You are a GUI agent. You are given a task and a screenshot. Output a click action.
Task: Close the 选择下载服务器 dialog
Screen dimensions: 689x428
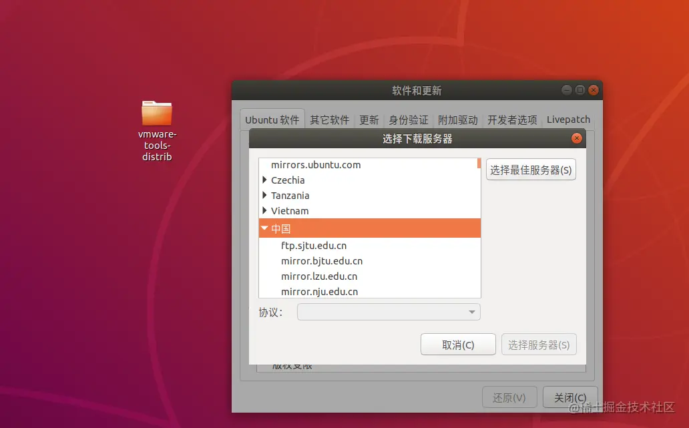click(577, 138)
